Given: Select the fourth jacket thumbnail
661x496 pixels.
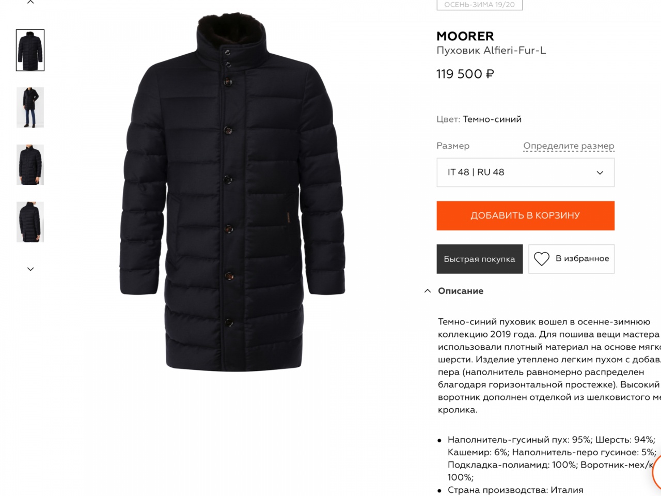Looking at the screenshot, I should click(x=30, y=222).
